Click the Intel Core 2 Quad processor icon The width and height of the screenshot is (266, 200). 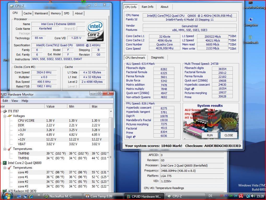5,163
